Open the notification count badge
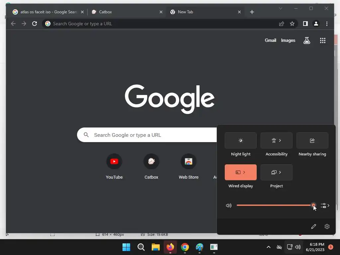 330,247
